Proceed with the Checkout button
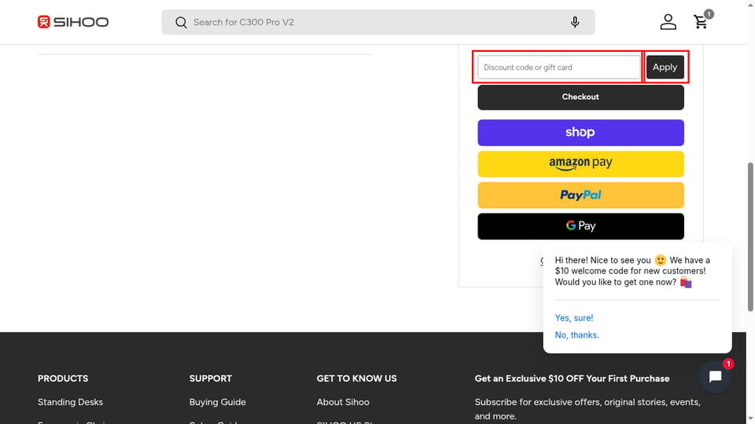Screen dimensions: 755x424 pyautogui.click(x=580, y=97)
